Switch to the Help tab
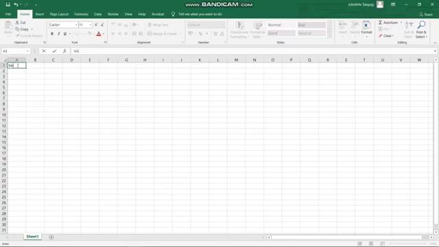This screenshot has width=439, height=247. pos(142,14)
